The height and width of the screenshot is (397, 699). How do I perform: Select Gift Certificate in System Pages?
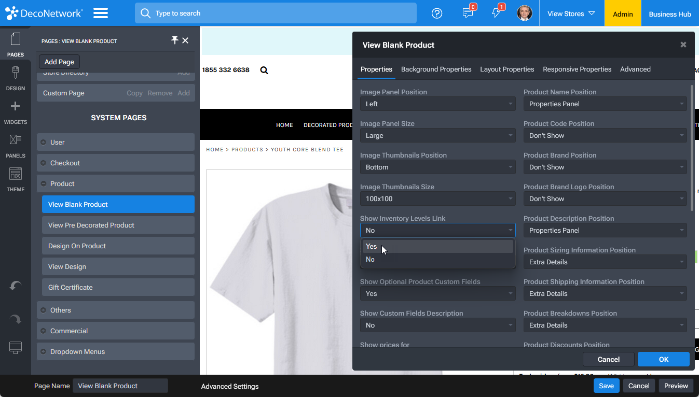(x=118, y=287)
